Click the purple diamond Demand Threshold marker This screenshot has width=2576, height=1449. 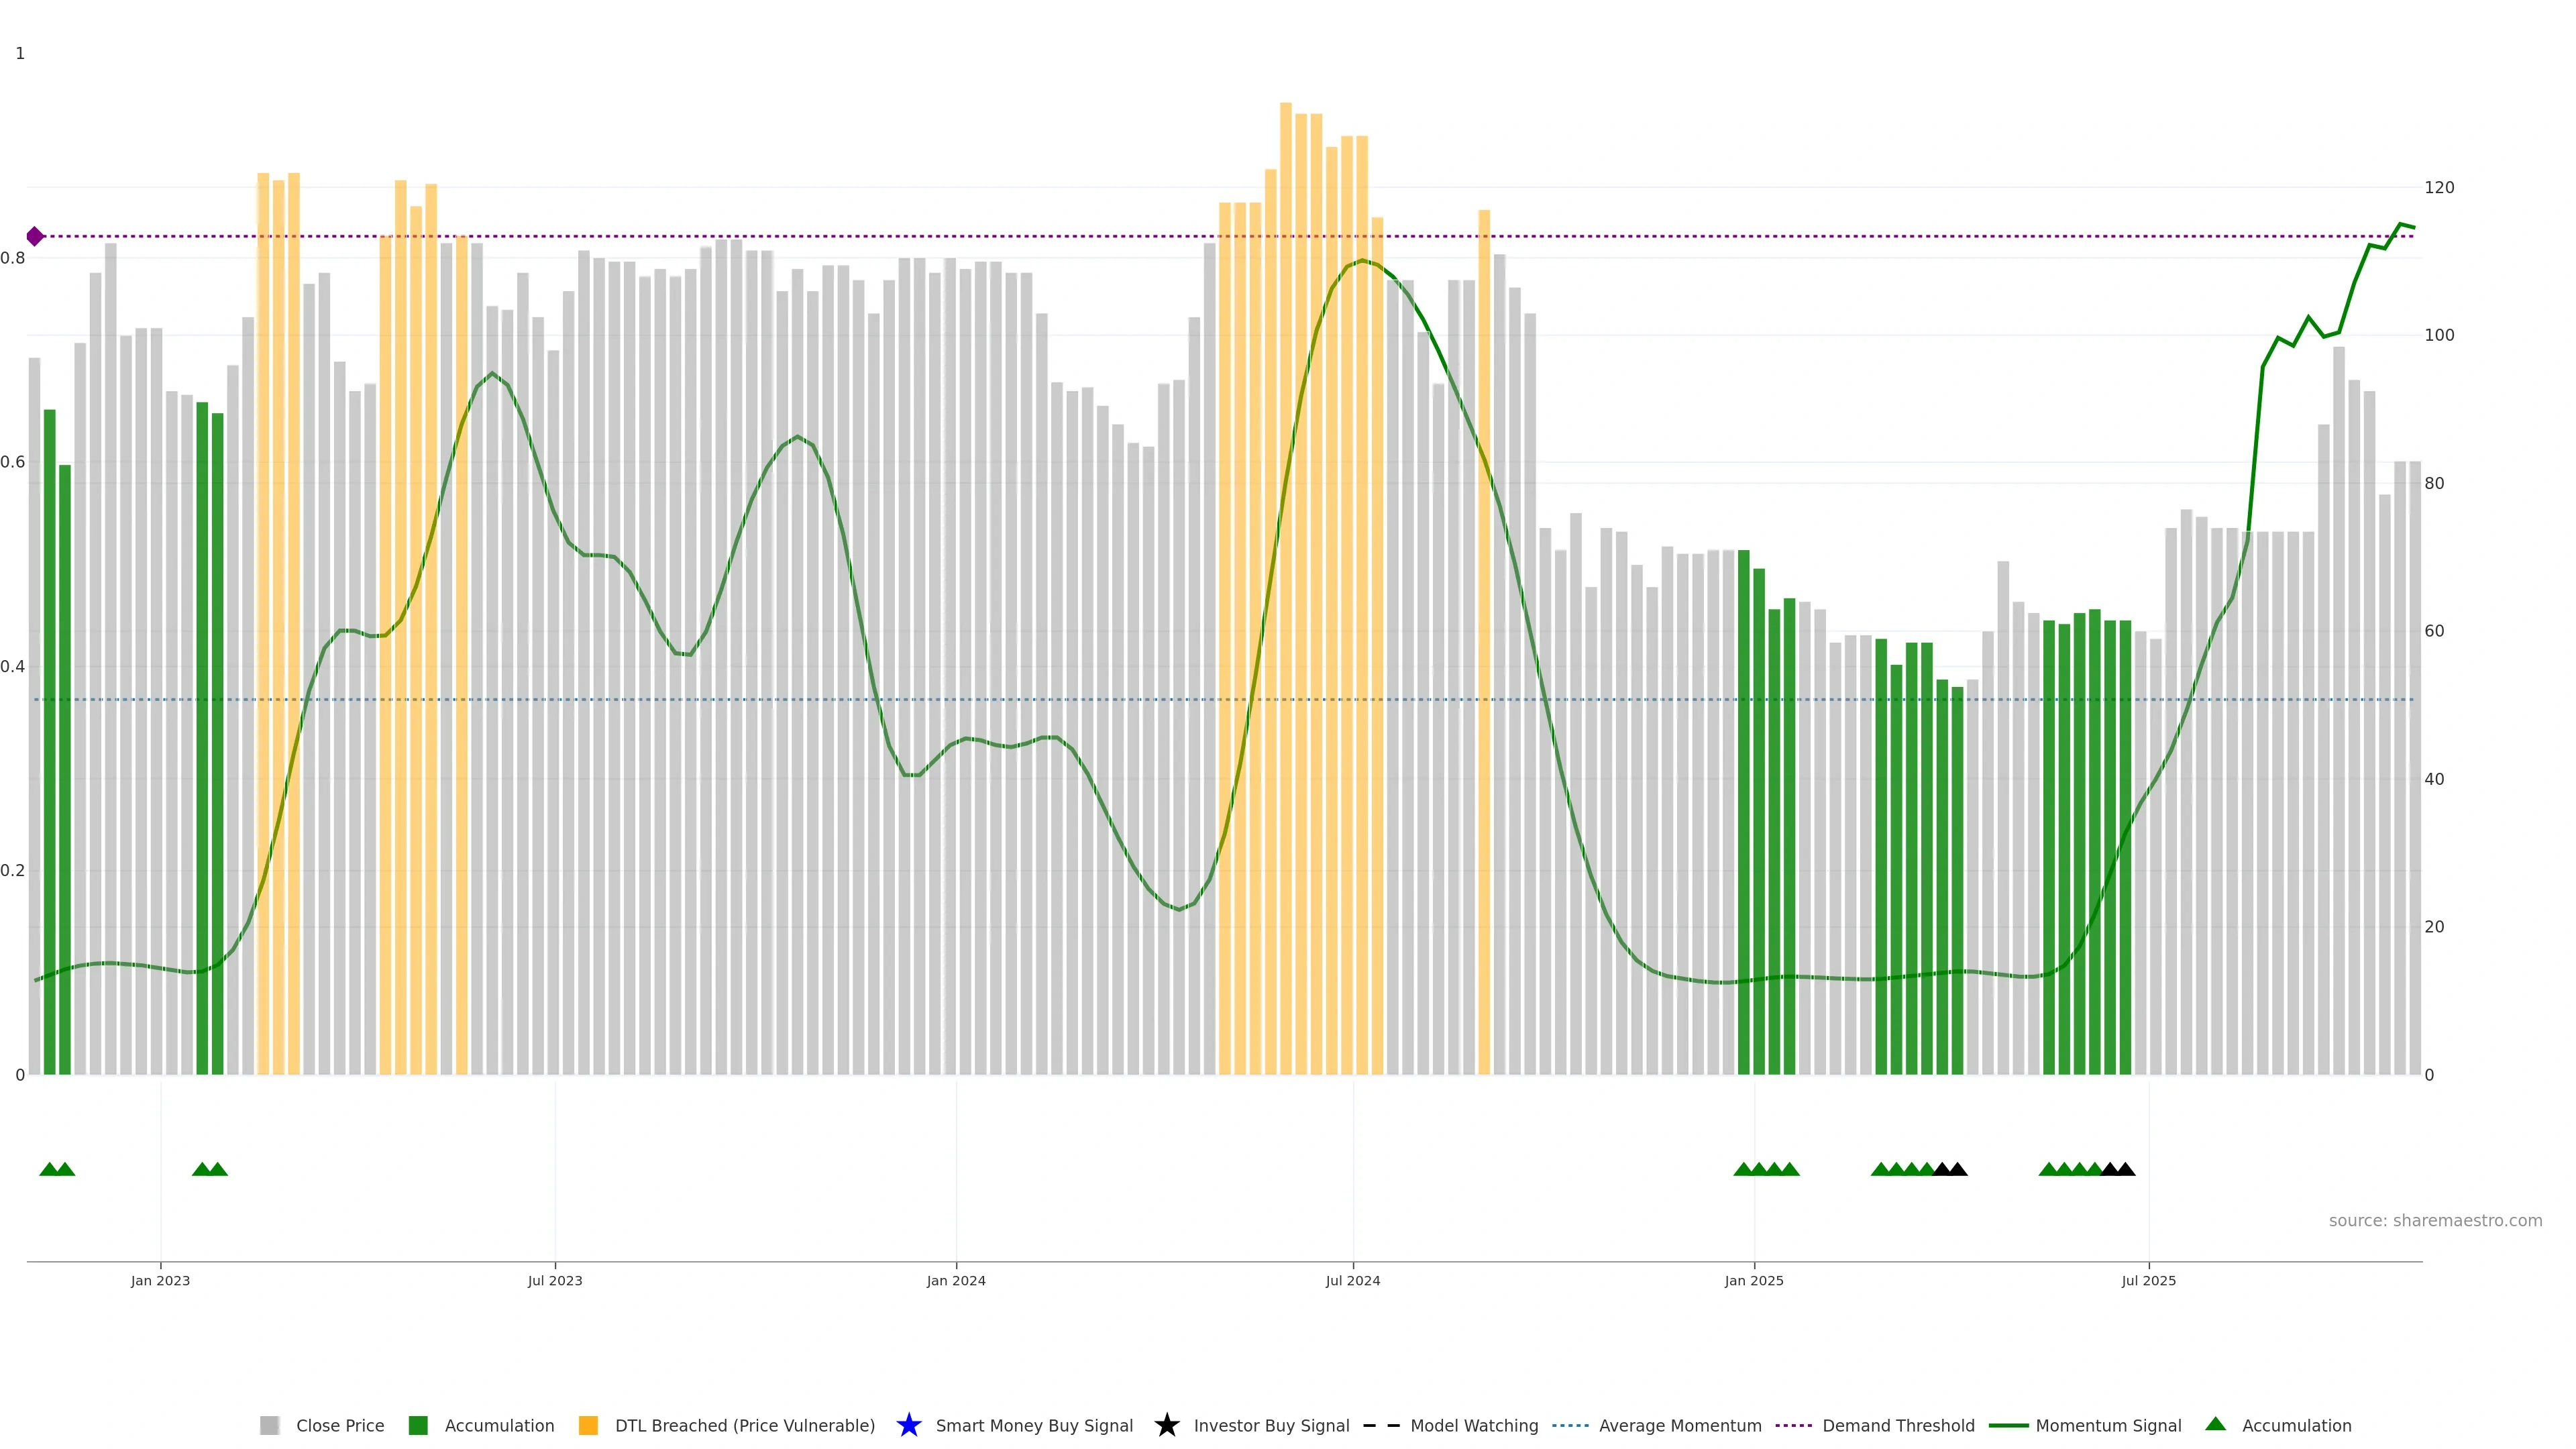35,236
